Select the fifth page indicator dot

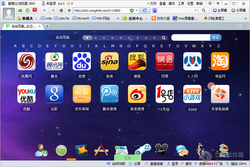click(121, 38)
